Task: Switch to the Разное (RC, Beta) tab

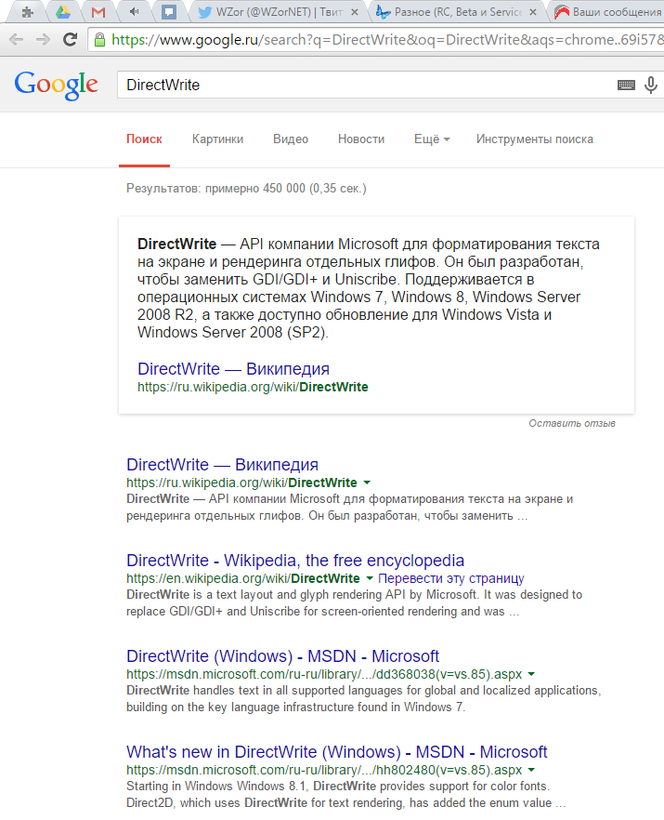Action: [456, 11]
